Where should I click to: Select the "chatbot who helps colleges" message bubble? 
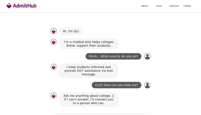click(88, 44)
